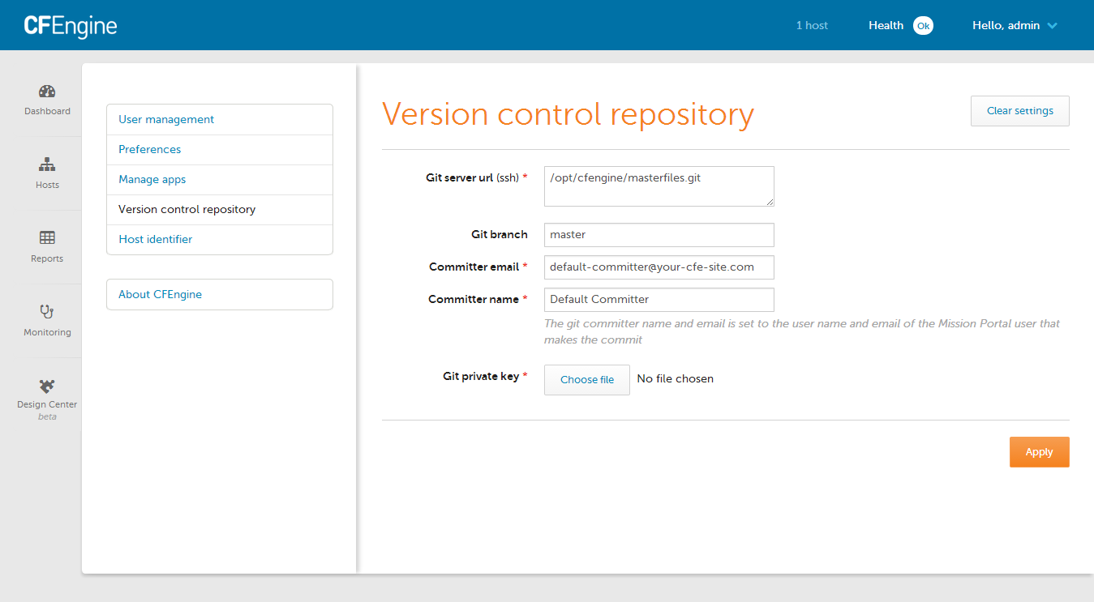Click the Apply button
The height and width of the screenshot is (602, 1094).
pos(1039,452)
